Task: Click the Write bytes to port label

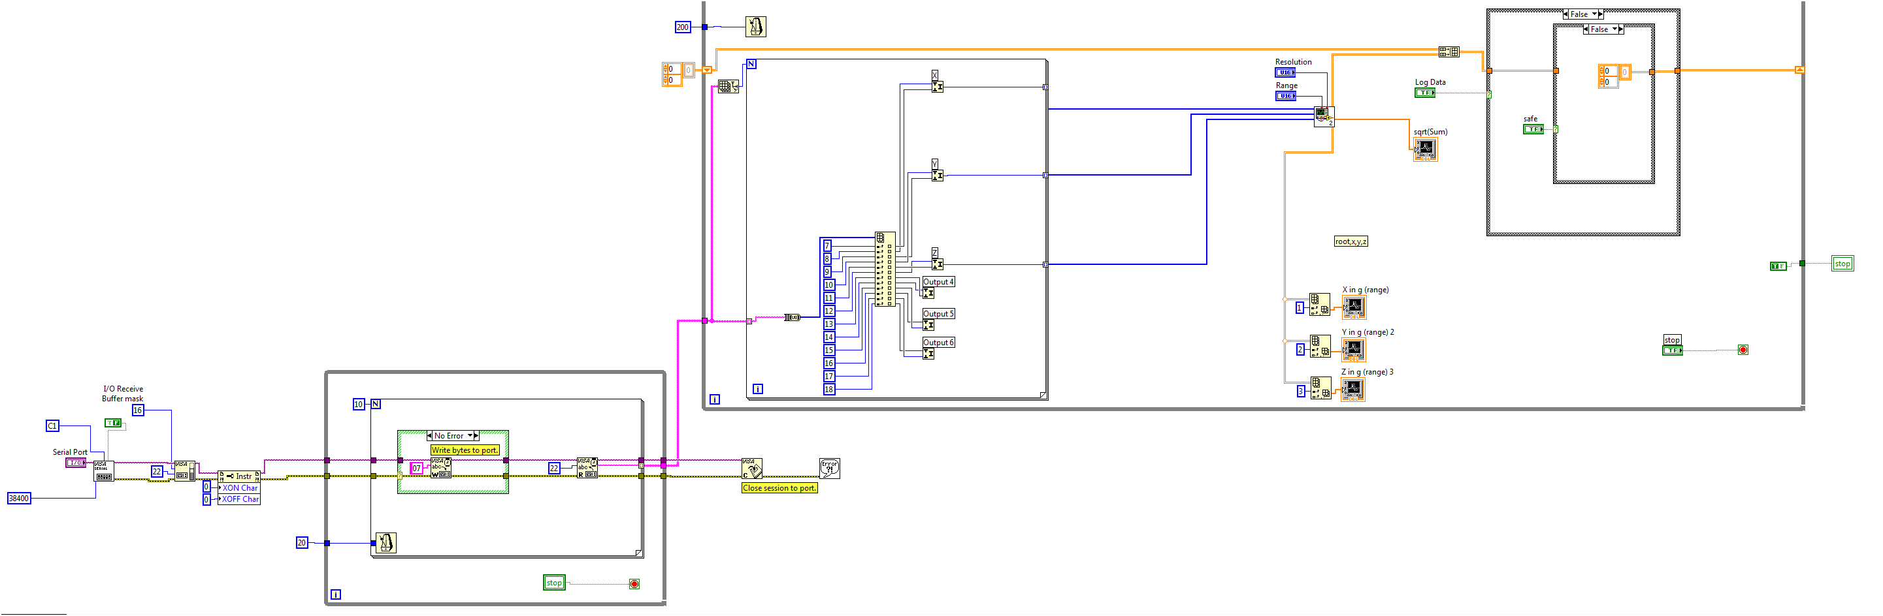Action: click(465, 450)
